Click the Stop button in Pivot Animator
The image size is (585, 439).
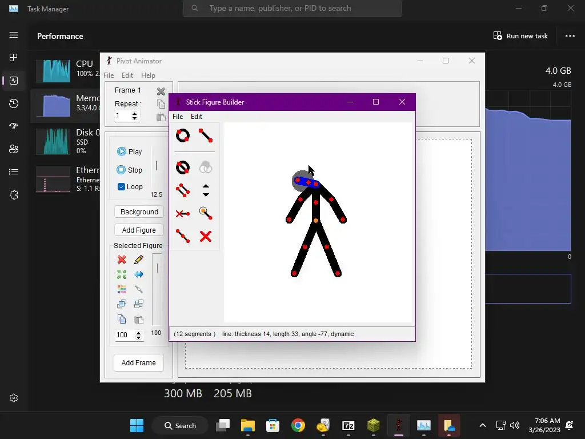click(130, 170)
